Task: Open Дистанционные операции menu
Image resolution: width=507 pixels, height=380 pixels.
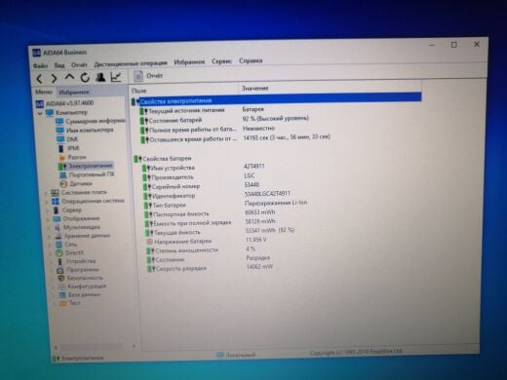Action: 131,63
